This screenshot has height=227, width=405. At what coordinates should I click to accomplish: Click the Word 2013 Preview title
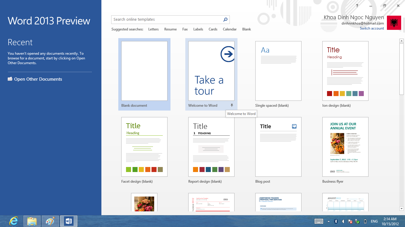[x=49, y=21]
